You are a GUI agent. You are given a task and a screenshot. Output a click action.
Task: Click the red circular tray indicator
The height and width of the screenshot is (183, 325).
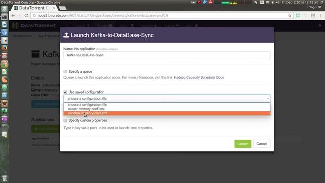point(199,2)
